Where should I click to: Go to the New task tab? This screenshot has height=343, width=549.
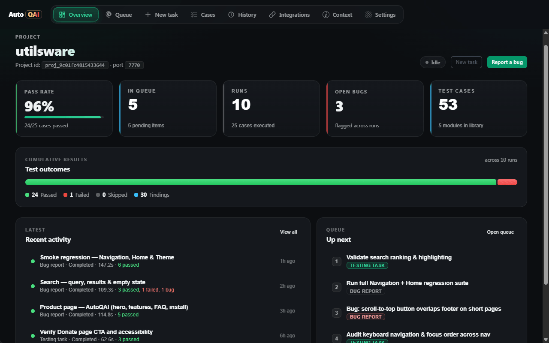pyautogui.click(x=162, y=15)
